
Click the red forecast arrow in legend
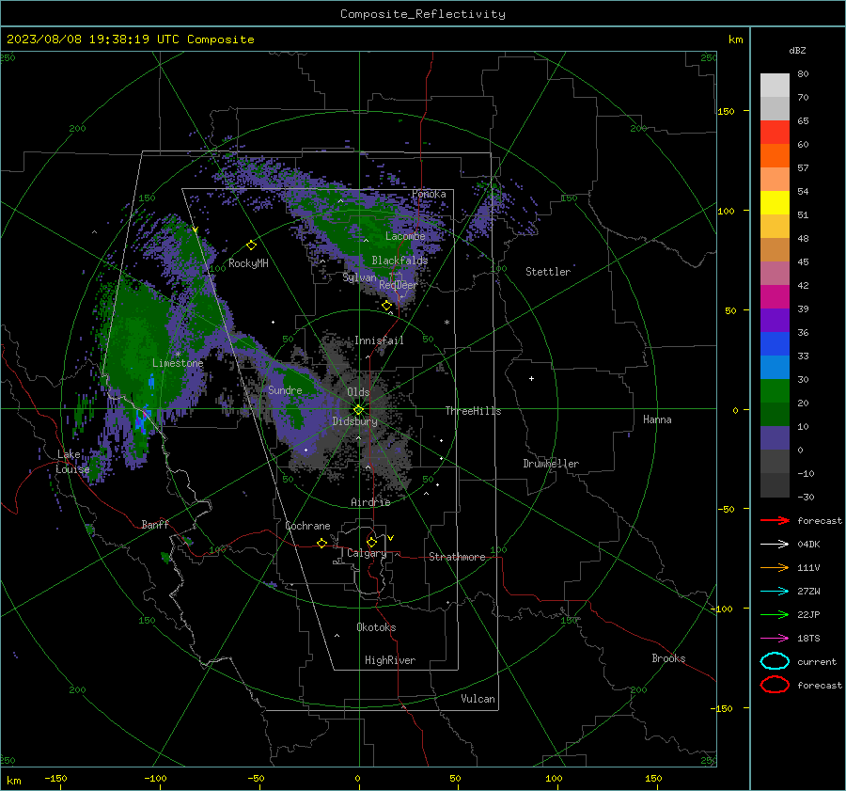pyautogui.click(x=775, y=520)
